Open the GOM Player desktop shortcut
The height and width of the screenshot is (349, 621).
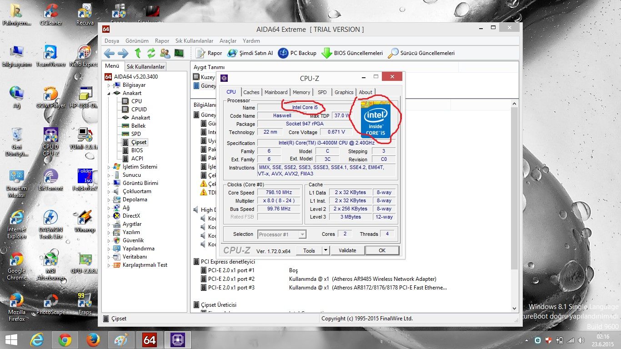(51, 97)
